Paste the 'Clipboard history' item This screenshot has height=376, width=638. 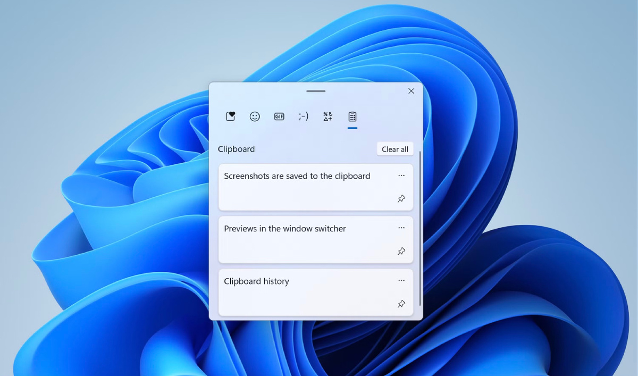316,292
